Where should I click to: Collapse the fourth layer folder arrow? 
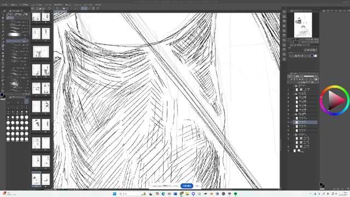pyautogui.click(x=294, y=135)
